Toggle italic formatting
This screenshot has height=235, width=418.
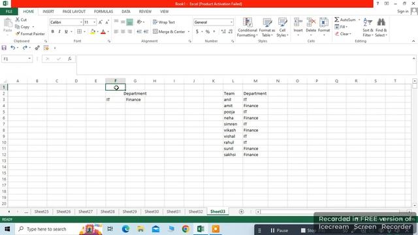pyautogui.click(x=59, y=32)
